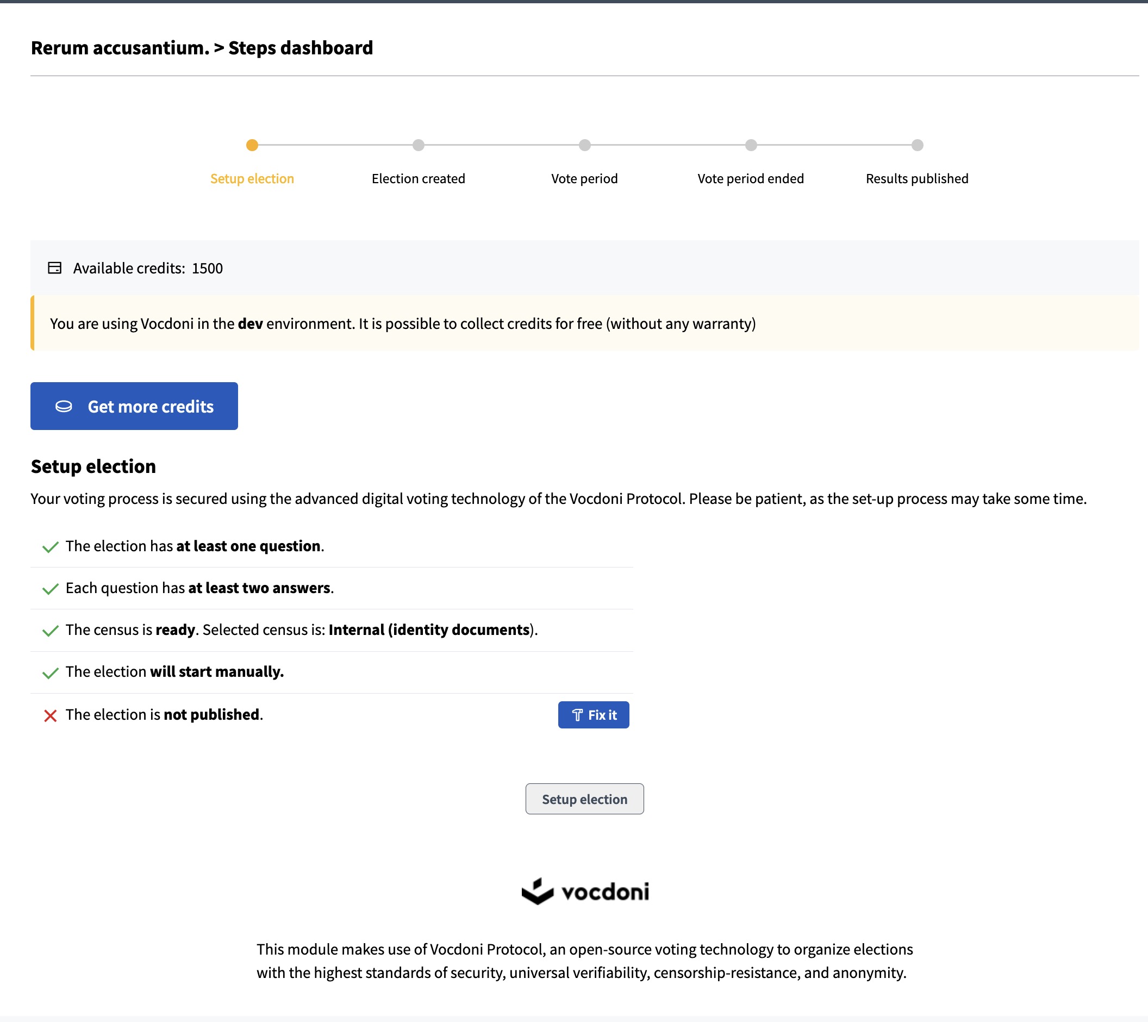Image resolution: width=1148 pixels, height=1022 pixels.
Task: Select the Setup election step label
Action: [x=252, y=179]
